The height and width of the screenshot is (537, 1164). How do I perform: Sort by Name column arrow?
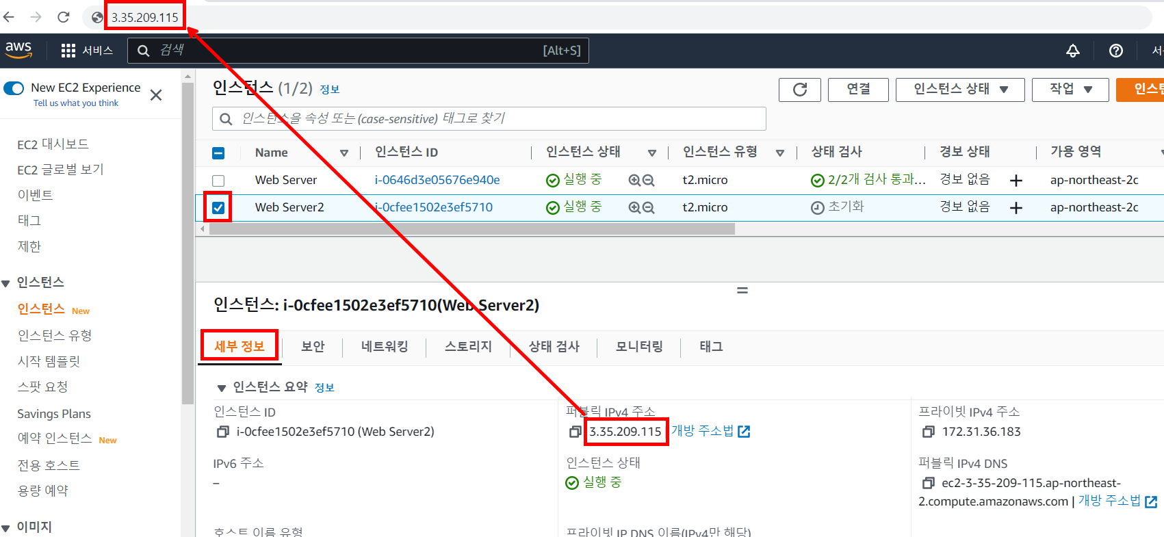344,153
